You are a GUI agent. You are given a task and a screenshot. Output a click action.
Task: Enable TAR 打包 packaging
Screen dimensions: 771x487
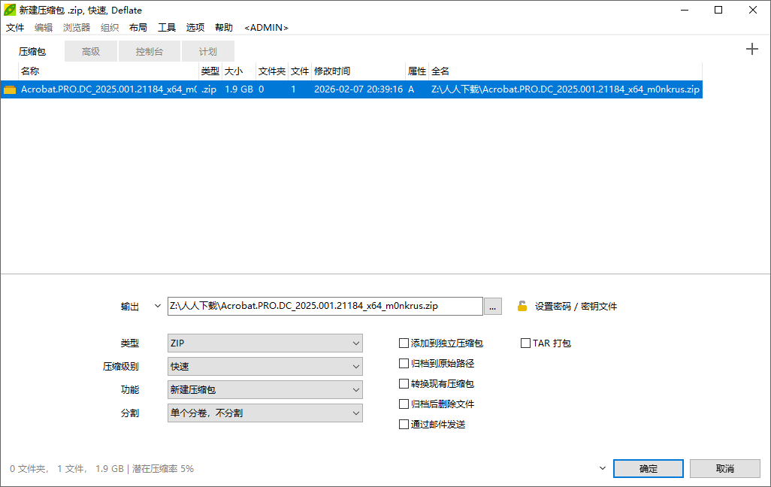click(x=525, y=343)
